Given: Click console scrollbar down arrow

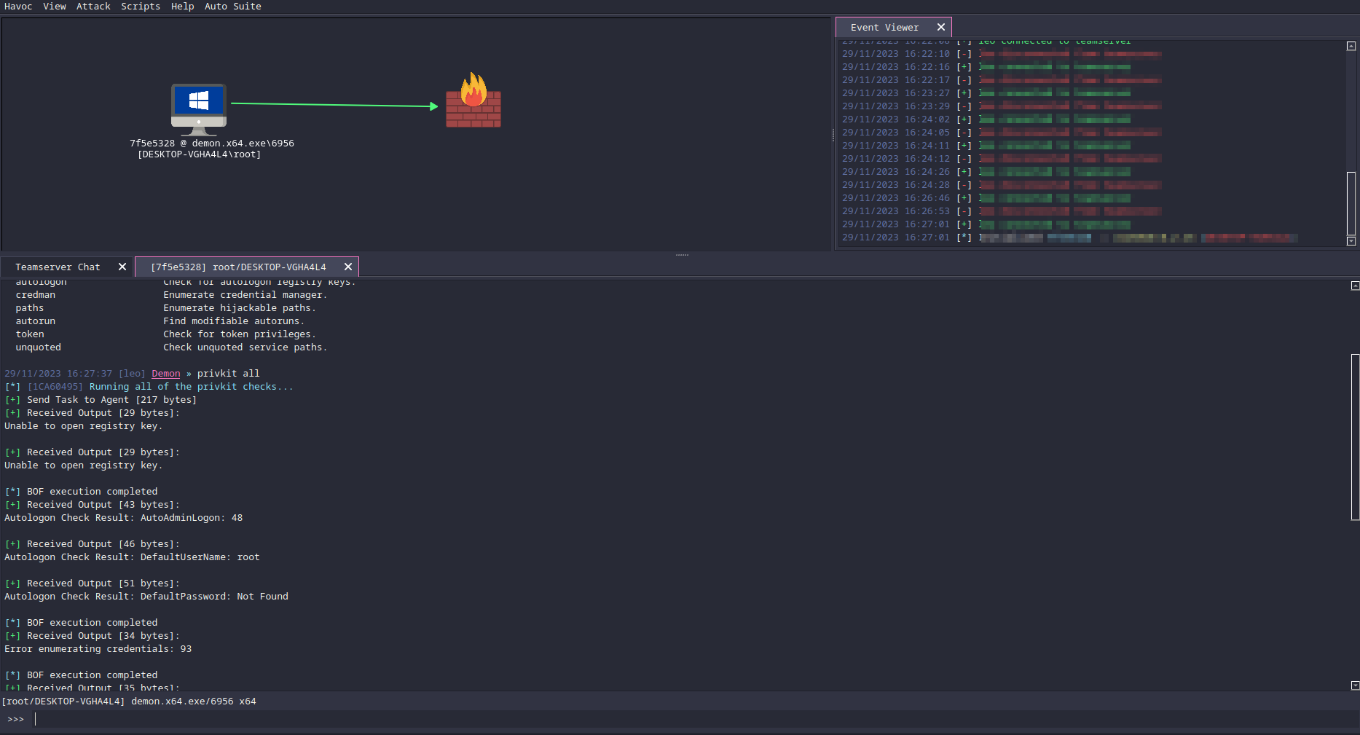Looking at the screenshot, I should [x=1355, y=685].
